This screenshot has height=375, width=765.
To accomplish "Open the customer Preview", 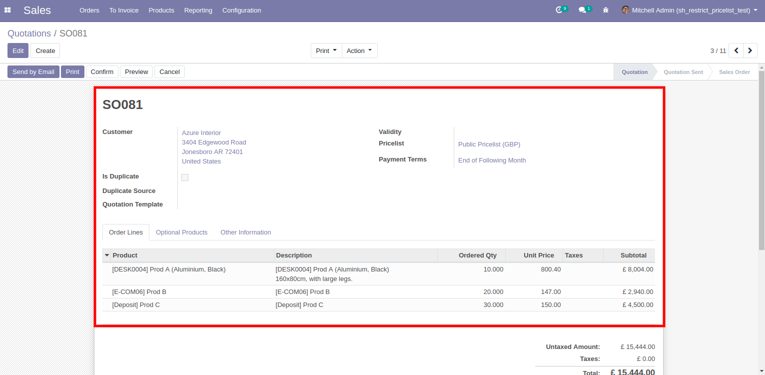I will click(x=136, y=71).
